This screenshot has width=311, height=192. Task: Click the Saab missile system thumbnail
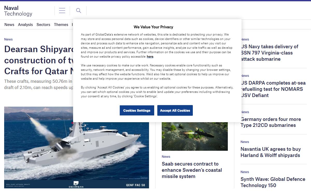(195, 136)
